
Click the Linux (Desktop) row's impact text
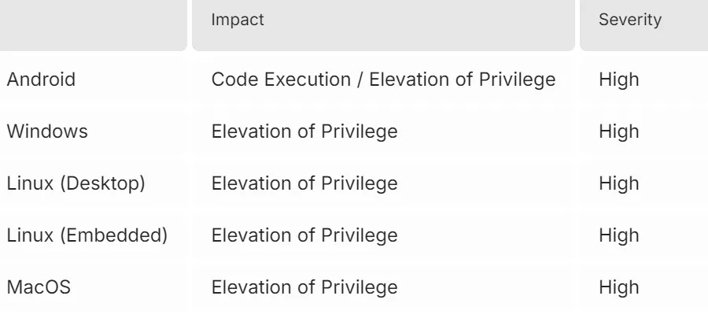[304, 183]
